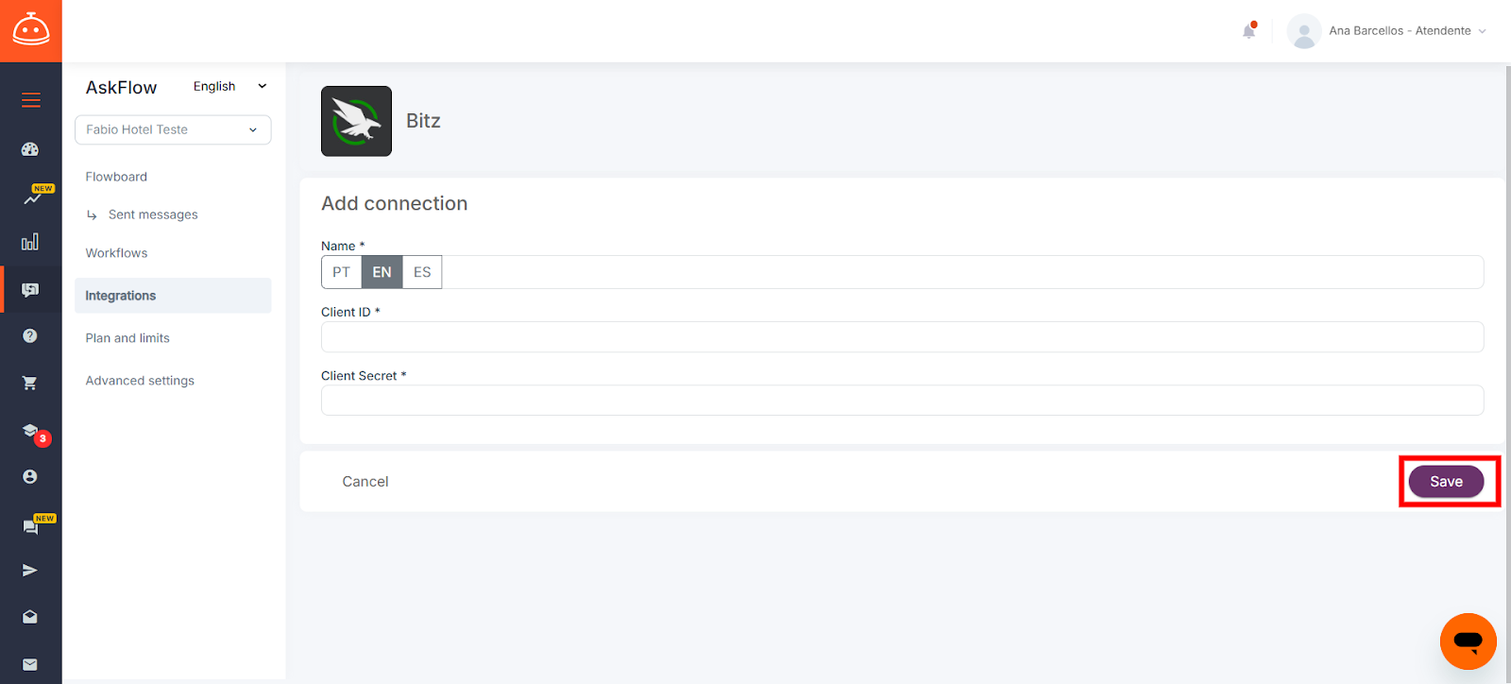The height and width of the screenshot is (684, 1511).
Task: Go to Workflows in the sidebar
Action: coord(116,253)
